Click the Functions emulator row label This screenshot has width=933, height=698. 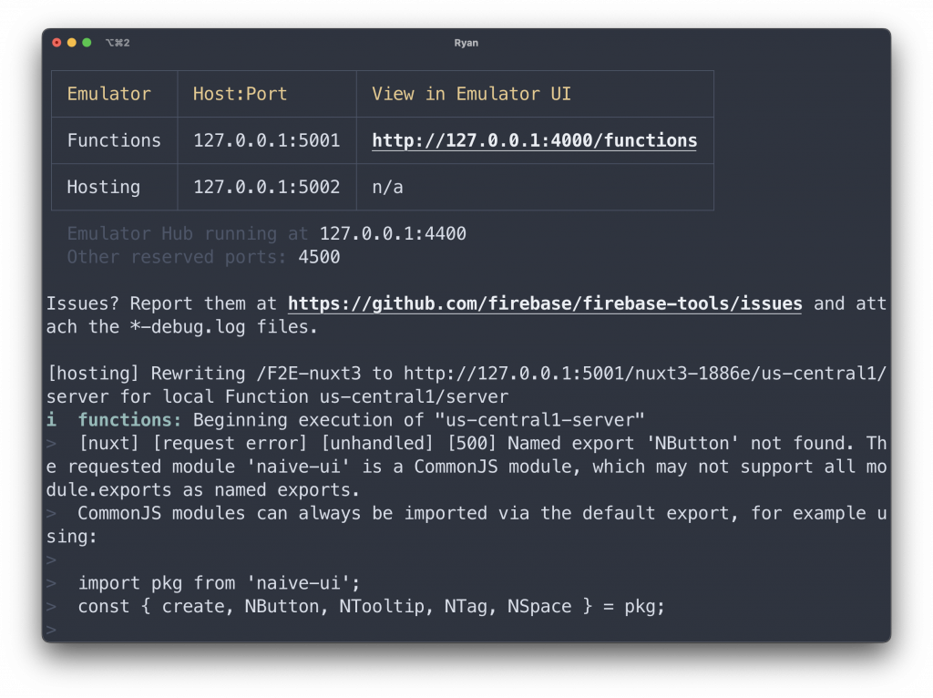[x=114, y=140]
